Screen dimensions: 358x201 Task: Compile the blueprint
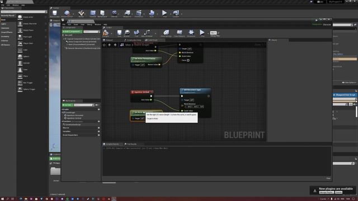(x=106, y=33)
